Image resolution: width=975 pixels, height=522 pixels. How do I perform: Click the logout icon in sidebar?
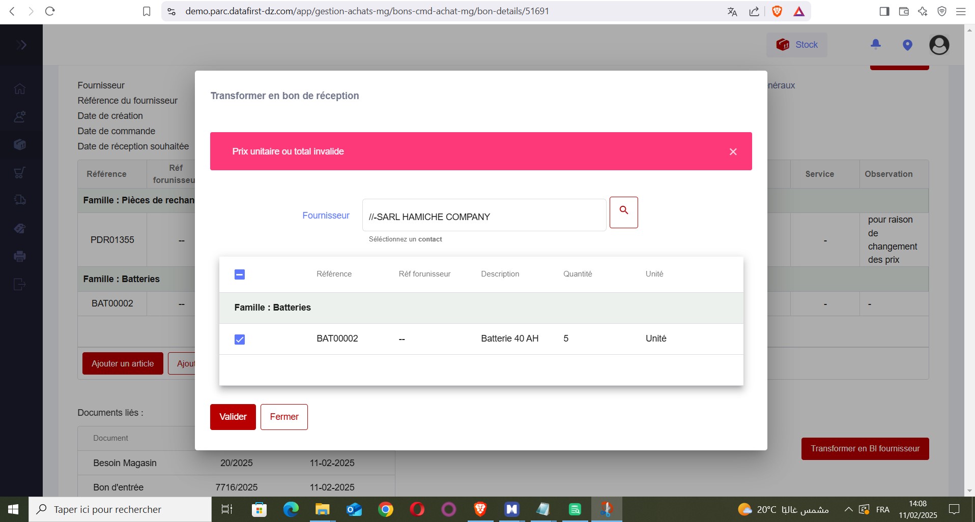tap(20, 284)
